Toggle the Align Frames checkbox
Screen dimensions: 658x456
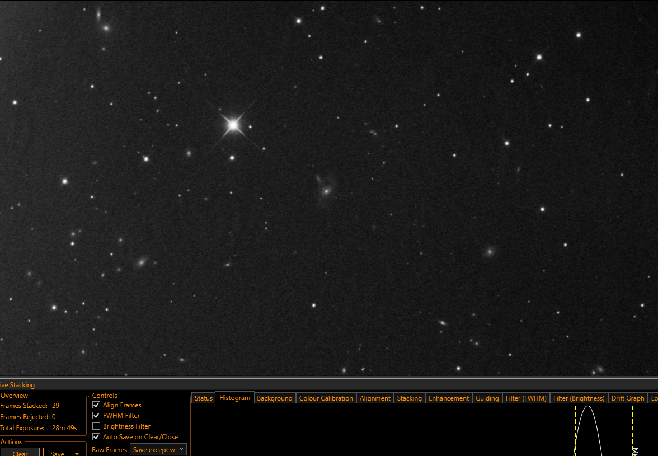click(96, 405)
